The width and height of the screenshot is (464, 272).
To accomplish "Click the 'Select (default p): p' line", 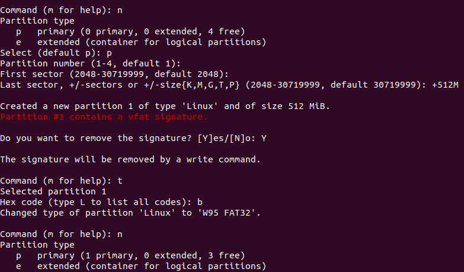I will click(56, 53).
